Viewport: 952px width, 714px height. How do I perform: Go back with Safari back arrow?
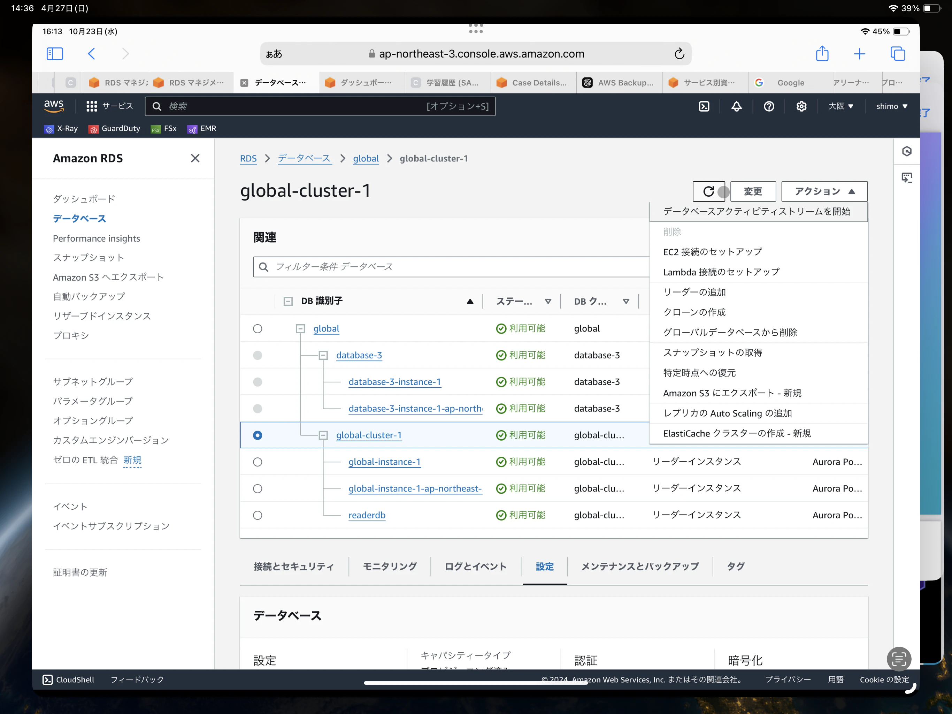pyautogui.click(x=91, y=54)
